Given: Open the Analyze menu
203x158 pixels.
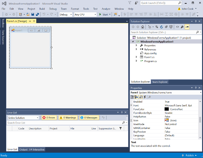Looking at the screenshot, I should (x=106, y=9).
